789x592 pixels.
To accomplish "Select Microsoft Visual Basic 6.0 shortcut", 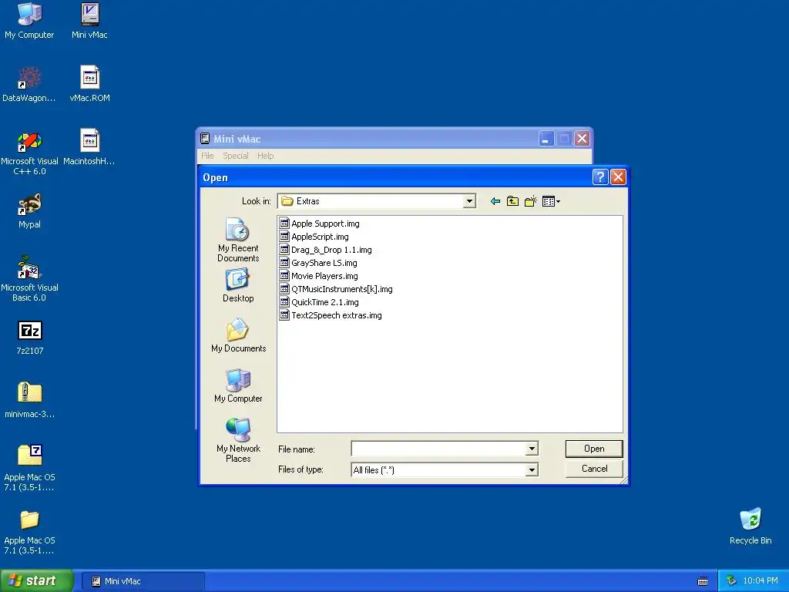I will coord(29,278).
